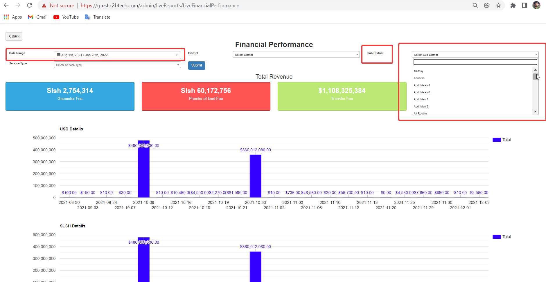The image size is (546, 282).
Task: Open Apps bookmark shortcut
Action: coord(13,17)
